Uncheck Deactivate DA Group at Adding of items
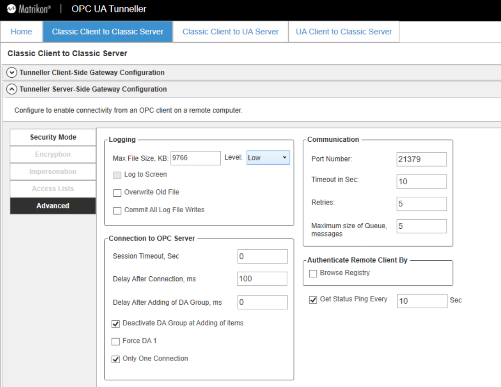The width and height of the screenshot is (501, 387). click(x=116, y=324)
